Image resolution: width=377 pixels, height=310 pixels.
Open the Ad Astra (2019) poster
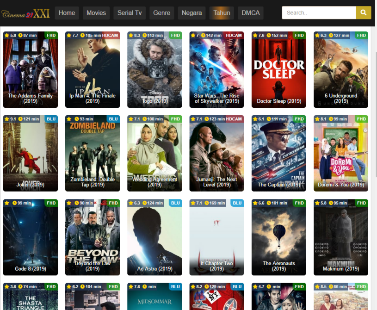click(x=155, y=237)
